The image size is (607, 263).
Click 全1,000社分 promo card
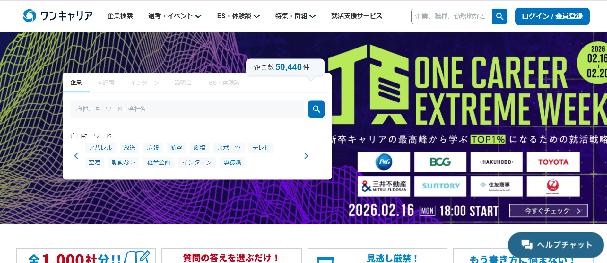(x=86, y=256)
